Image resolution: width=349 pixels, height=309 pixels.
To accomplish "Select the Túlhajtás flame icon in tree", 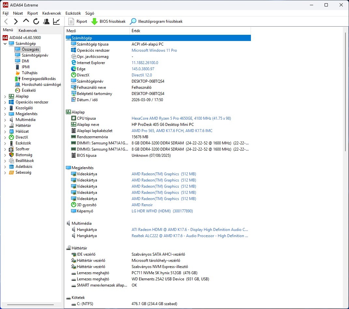I will [x=18, y=73].
